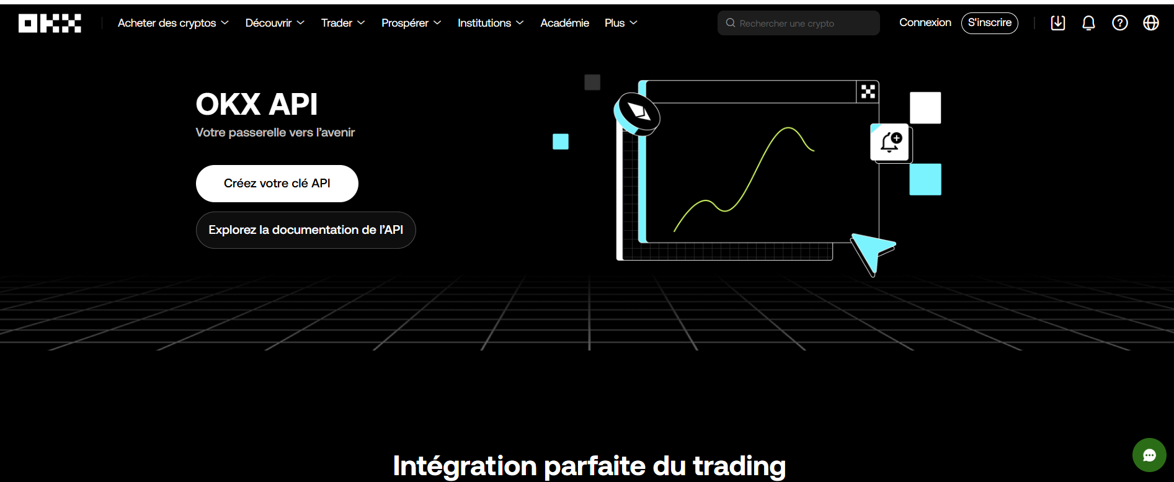Image resolution: width=1174 pixels, height=482 pixels.
Task: Open the green chat support bubble
Action: pyautogui.click(x=1149, y=455)
